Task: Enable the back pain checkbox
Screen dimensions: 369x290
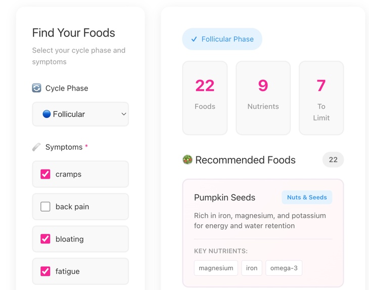Action: [x=45, y=206]
